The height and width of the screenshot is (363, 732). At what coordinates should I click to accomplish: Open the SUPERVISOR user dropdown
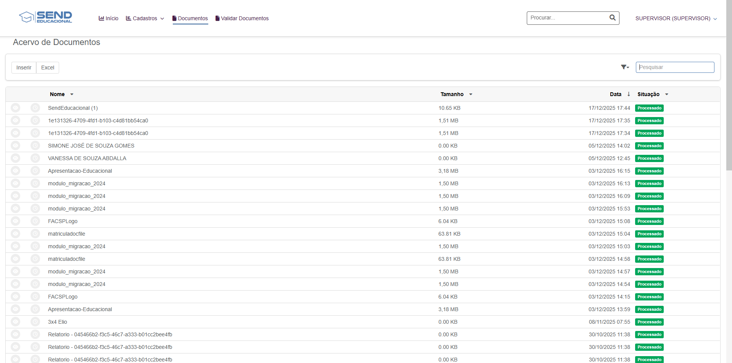[x=676, y=18]
